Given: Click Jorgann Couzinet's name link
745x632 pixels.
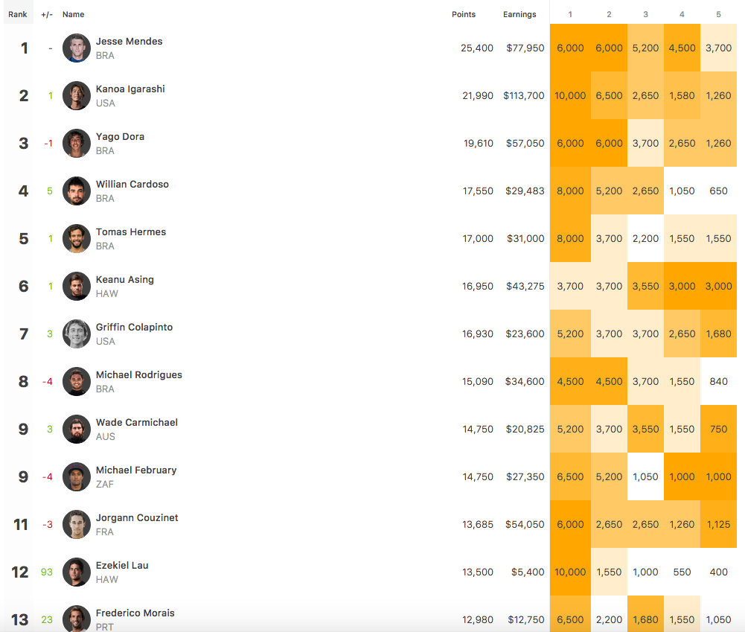Looking at the screenshot, I should click(x=137, y=518).
